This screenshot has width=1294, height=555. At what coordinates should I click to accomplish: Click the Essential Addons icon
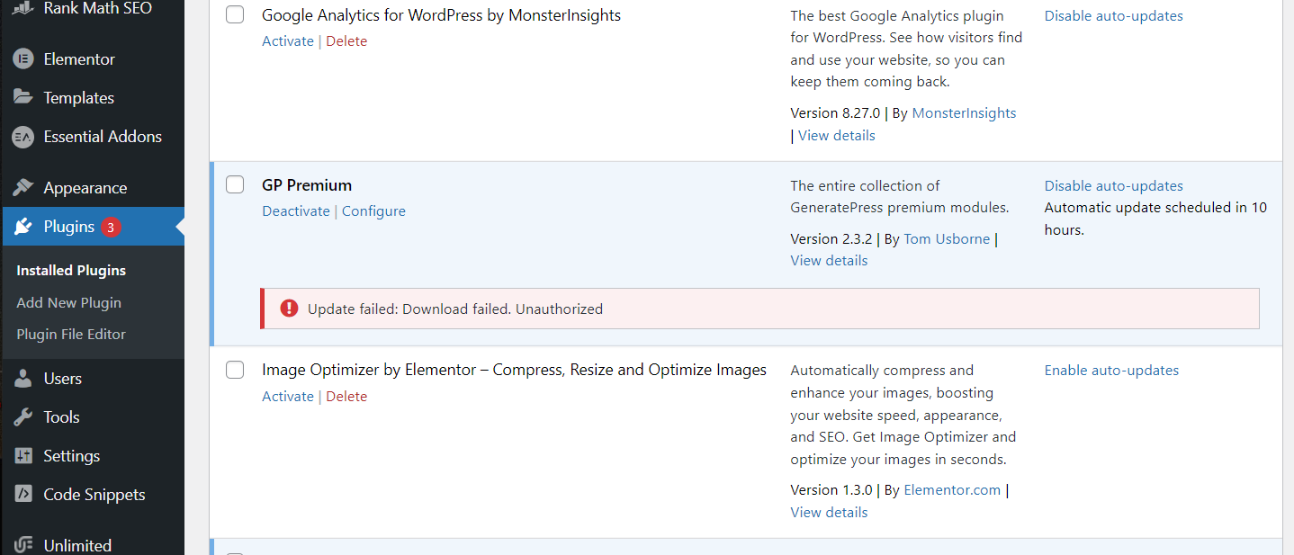(22, 137)
